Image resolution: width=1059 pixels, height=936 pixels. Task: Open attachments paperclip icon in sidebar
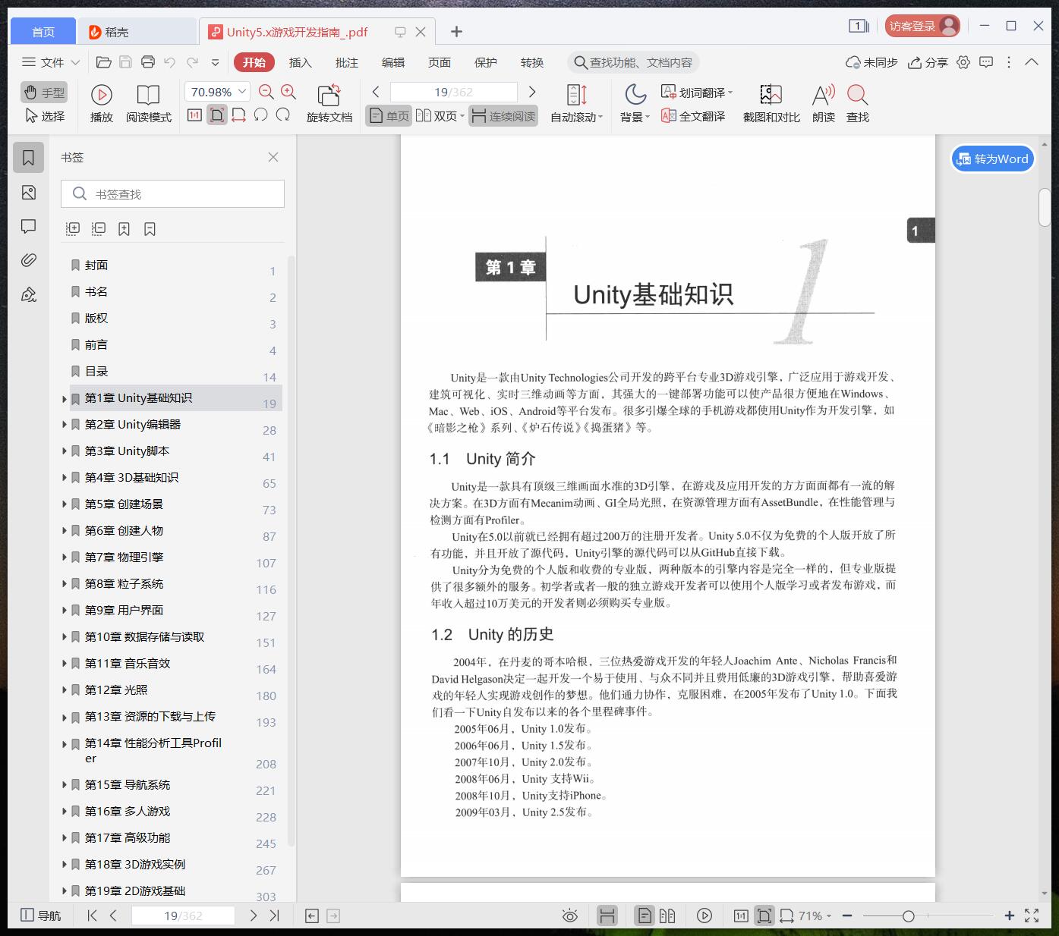29,260
